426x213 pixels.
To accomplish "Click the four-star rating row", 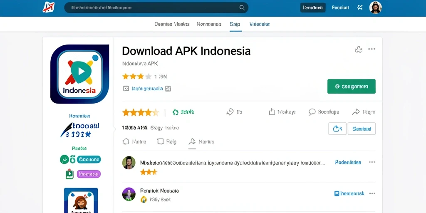I will [x=141, y=112].
